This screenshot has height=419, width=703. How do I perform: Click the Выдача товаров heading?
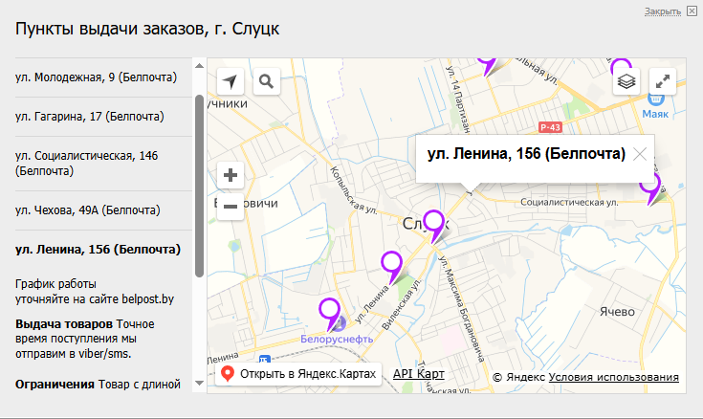point(64,324)
